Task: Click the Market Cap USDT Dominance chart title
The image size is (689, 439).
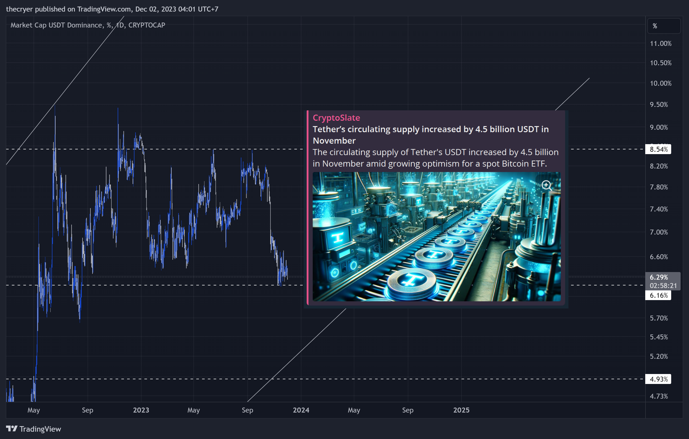Action: tap(88, 25)
